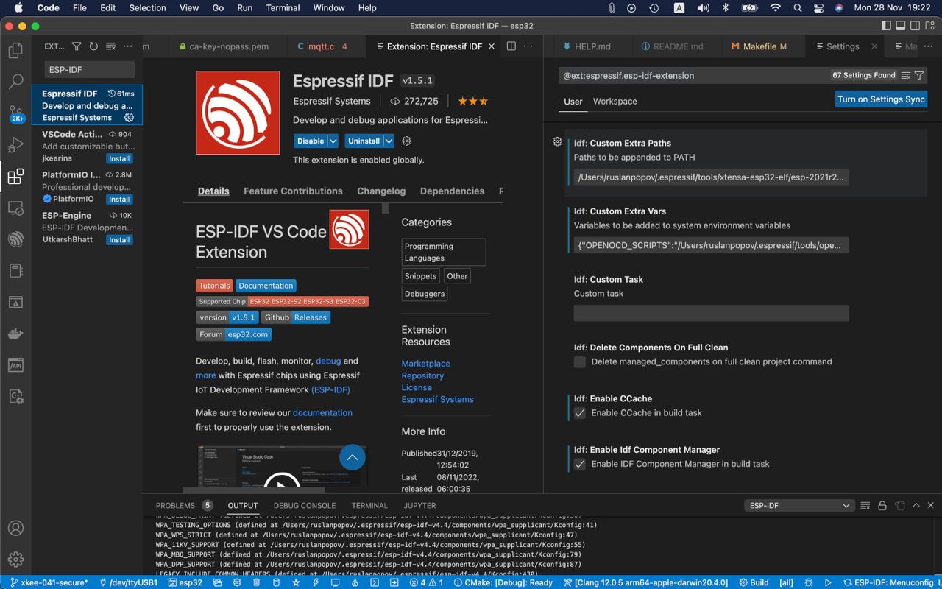942x589 pixels.
Task: Switch to the Feature Contributions tab
Action: tap(293, 191)
